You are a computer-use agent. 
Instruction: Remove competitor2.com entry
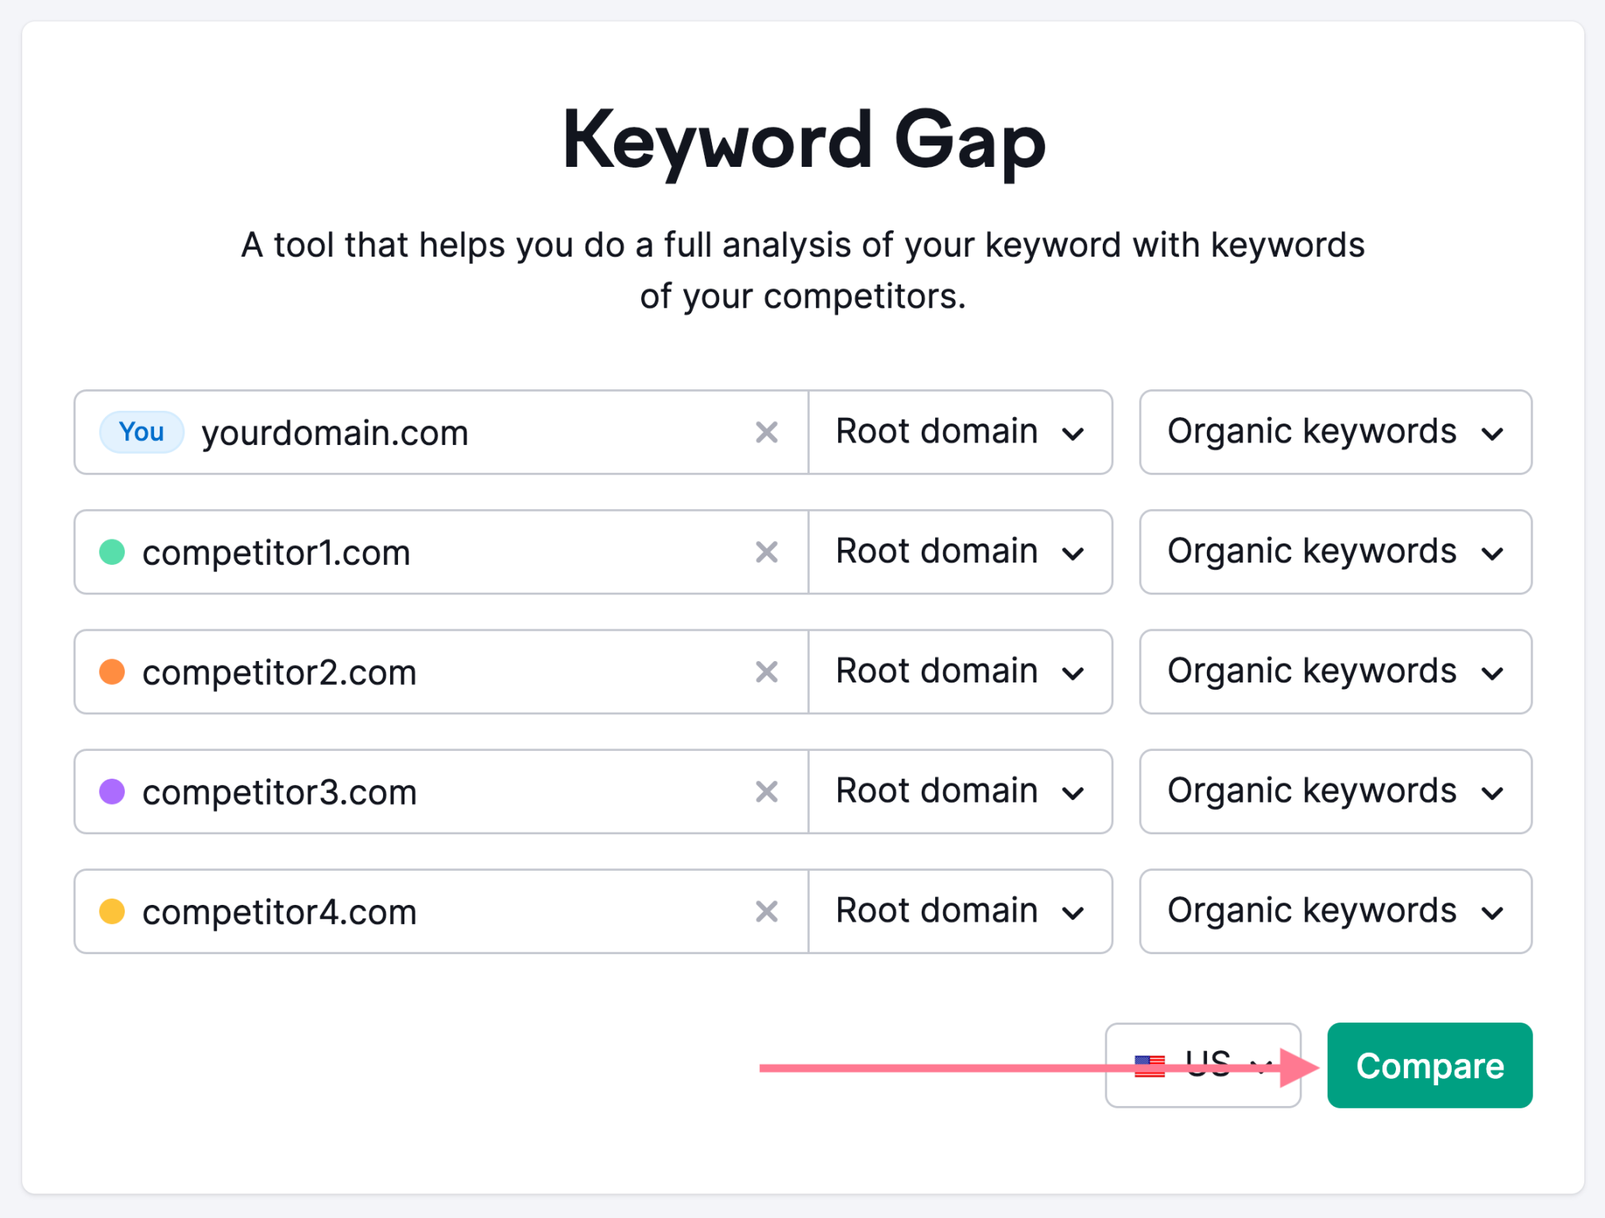[x=768, y=671]
